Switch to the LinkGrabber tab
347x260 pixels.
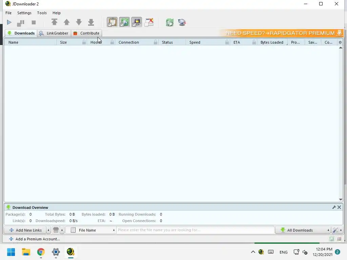pos(54,33)
